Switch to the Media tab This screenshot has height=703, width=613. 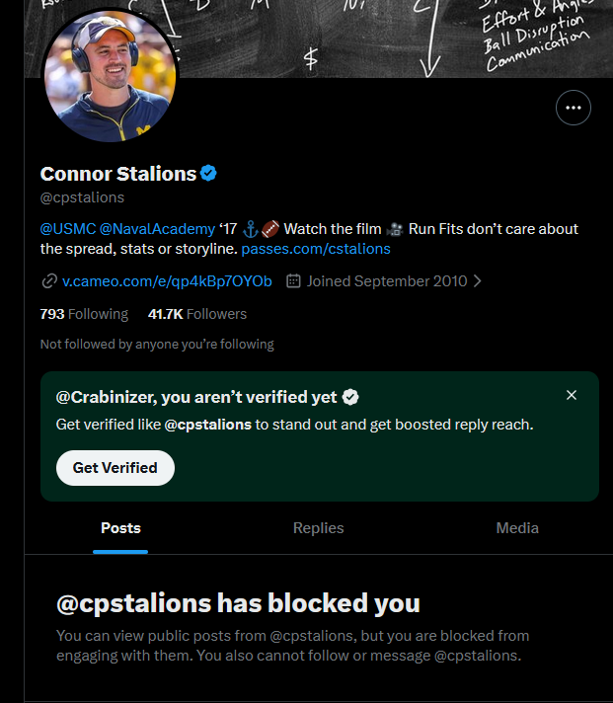[x=517, y=528]
